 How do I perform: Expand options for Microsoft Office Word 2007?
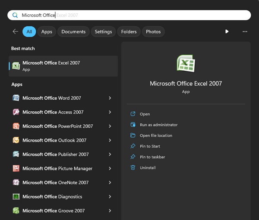coord(110,98)
